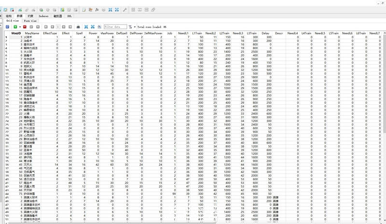Screen dimensions: 386x224
Task: Click the edit table toolbar icon
Action: pyautogui.click(x=5, y=10)
